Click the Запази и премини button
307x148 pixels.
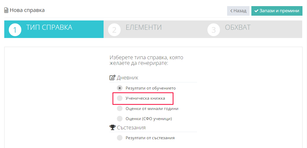[277, 11]
